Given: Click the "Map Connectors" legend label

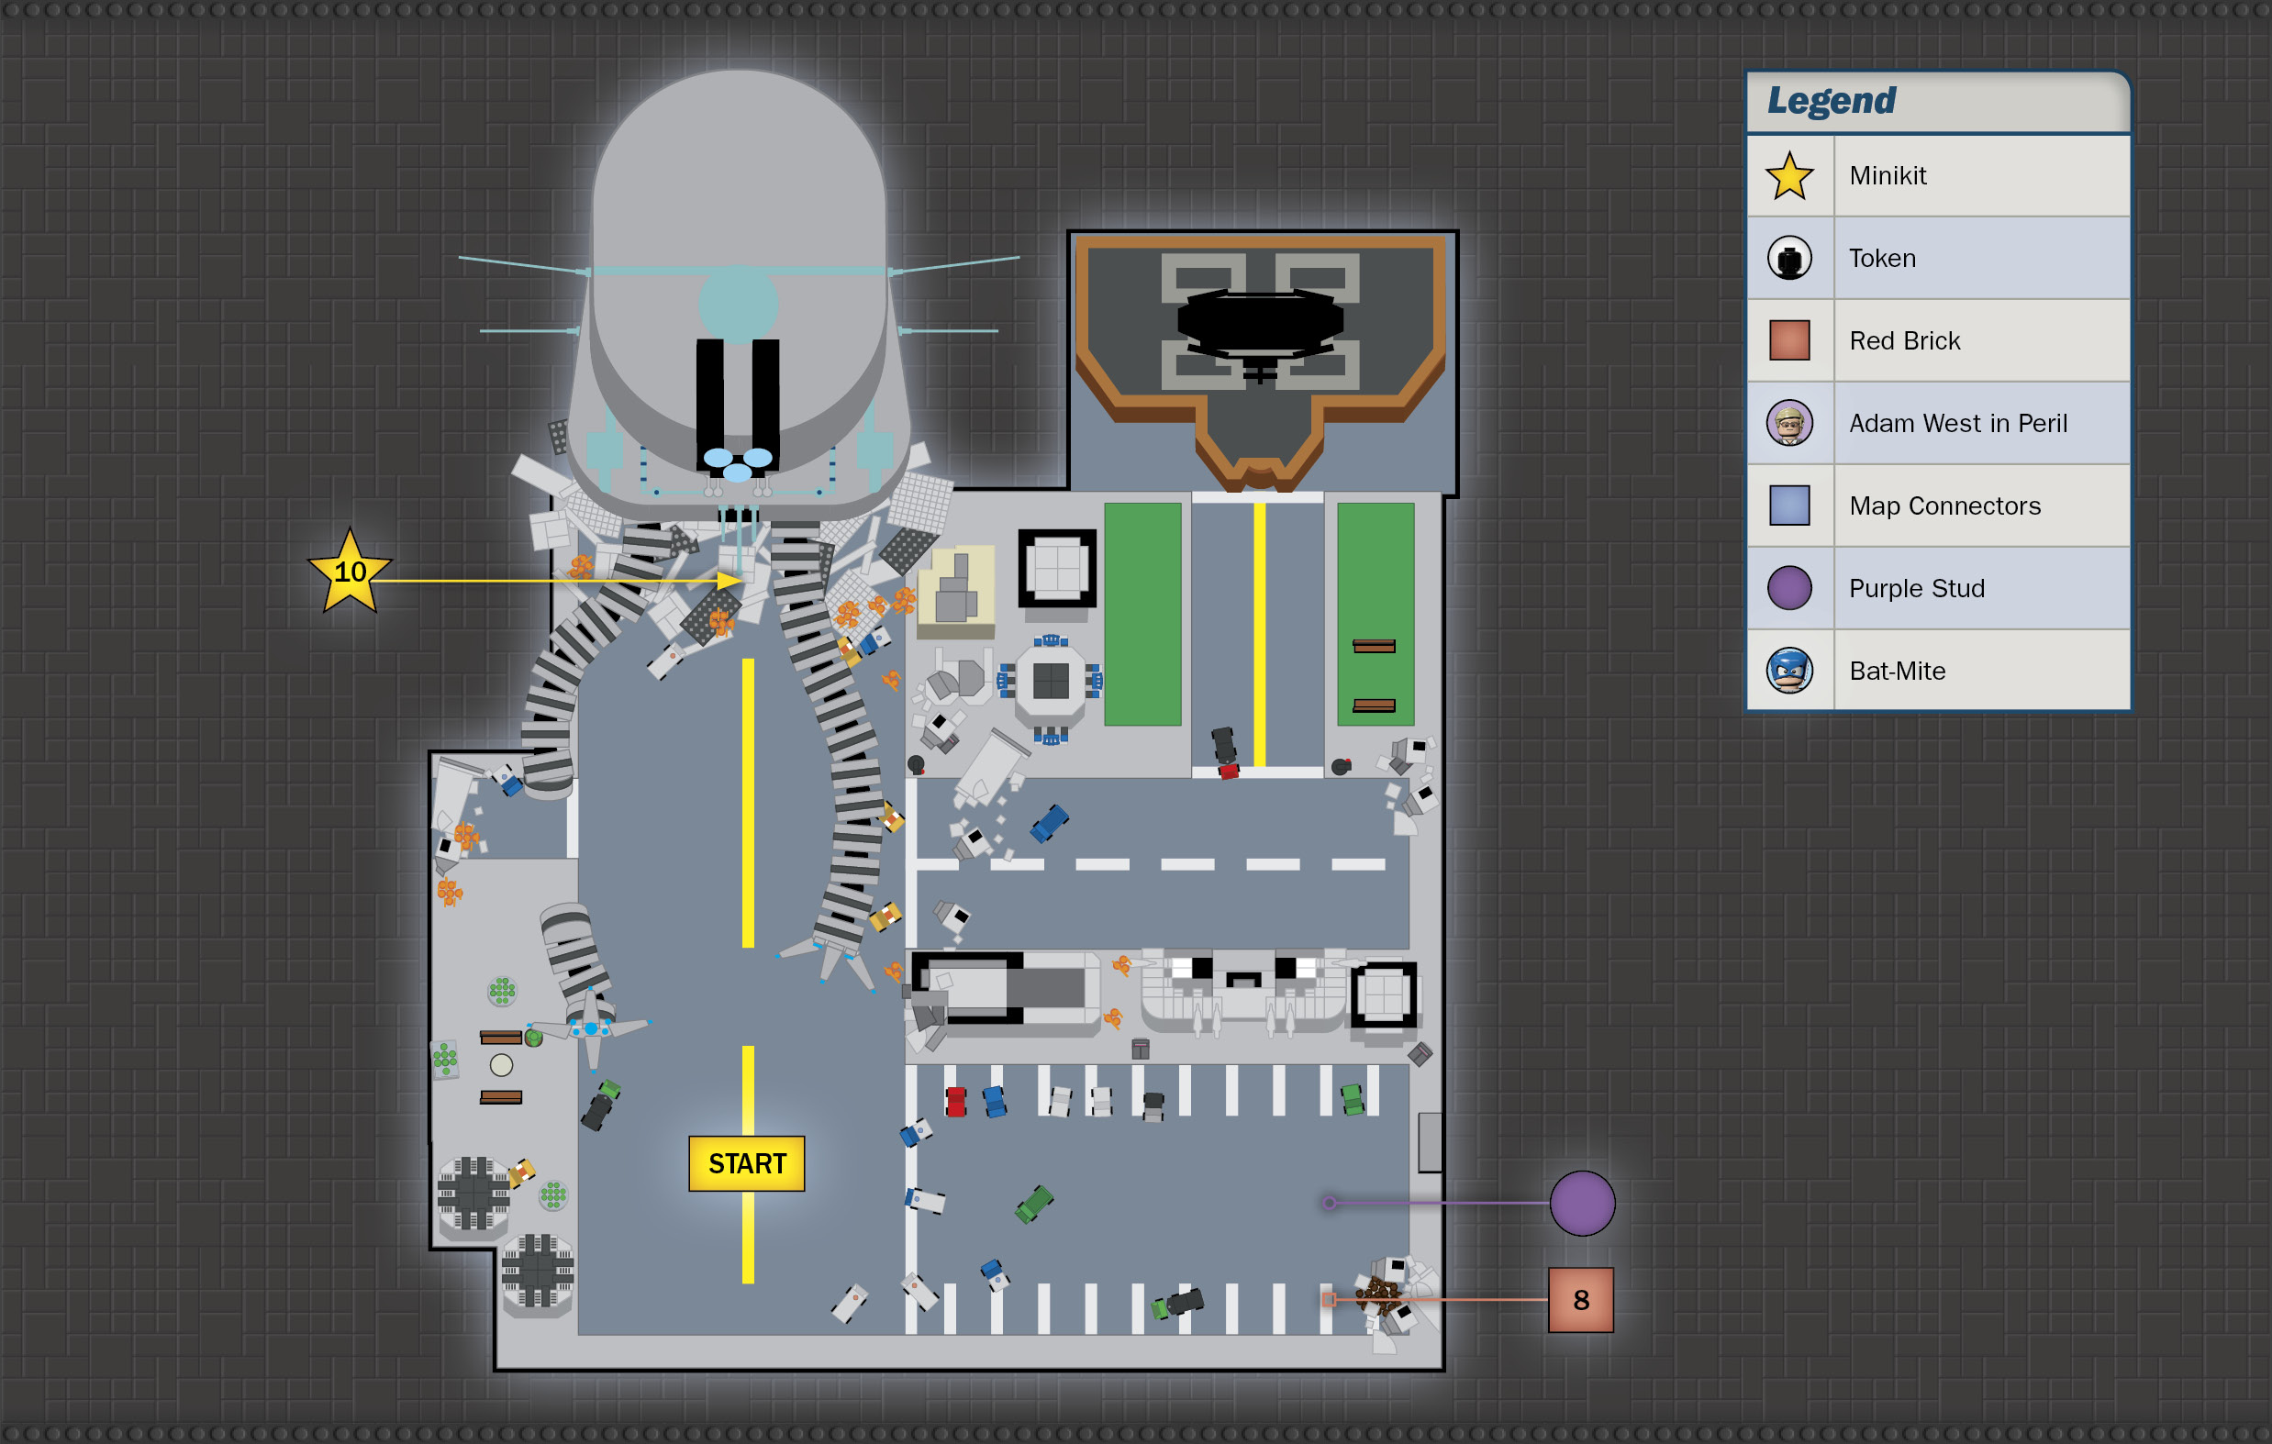Looking at the screenshot, I should click(1944, 506).
